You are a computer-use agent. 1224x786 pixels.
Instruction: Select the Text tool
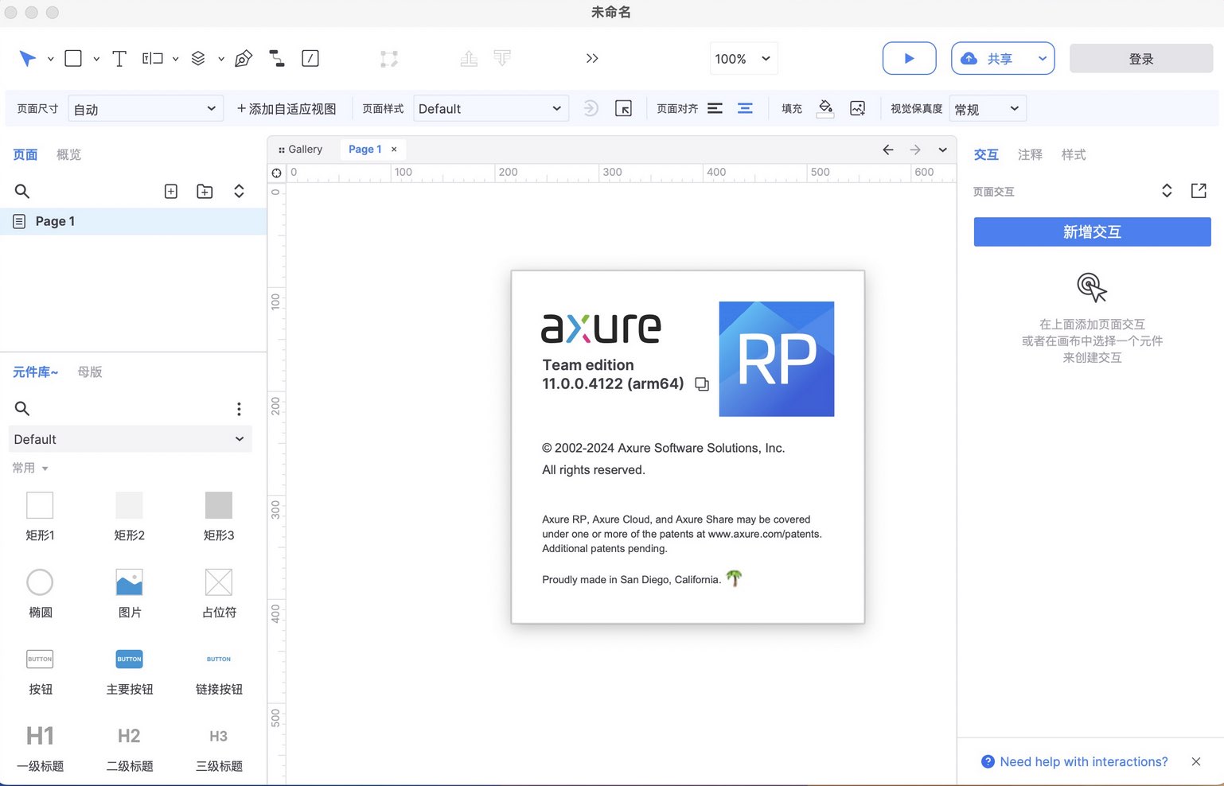pyautogui.click(x=119, y=58)
